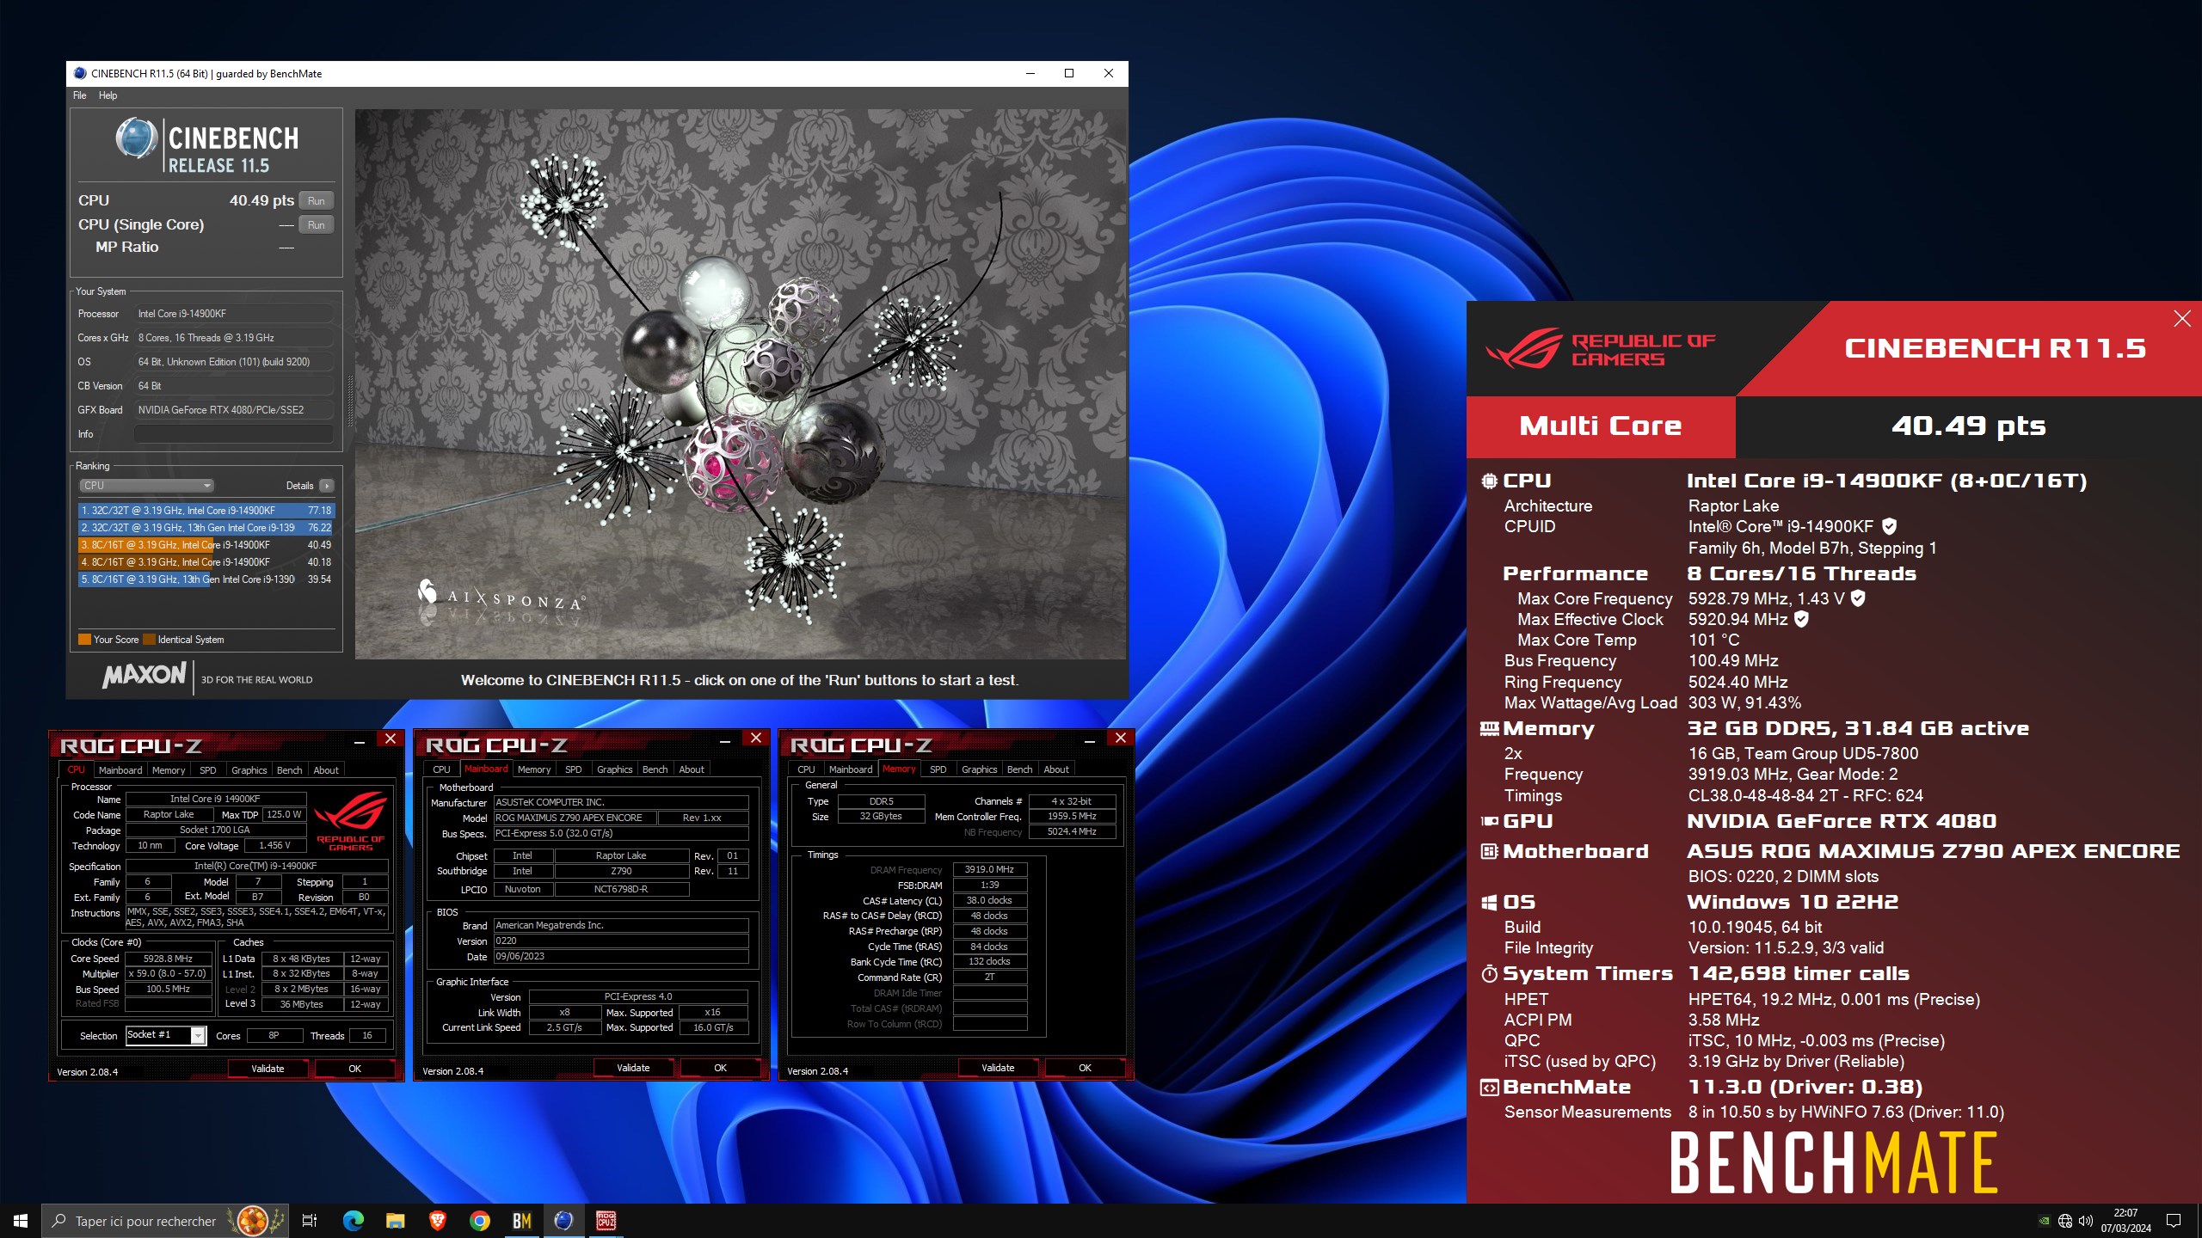
Task: Click the CPU chip icon in BenchMate panel
Action: click(x=1489, y=481)
